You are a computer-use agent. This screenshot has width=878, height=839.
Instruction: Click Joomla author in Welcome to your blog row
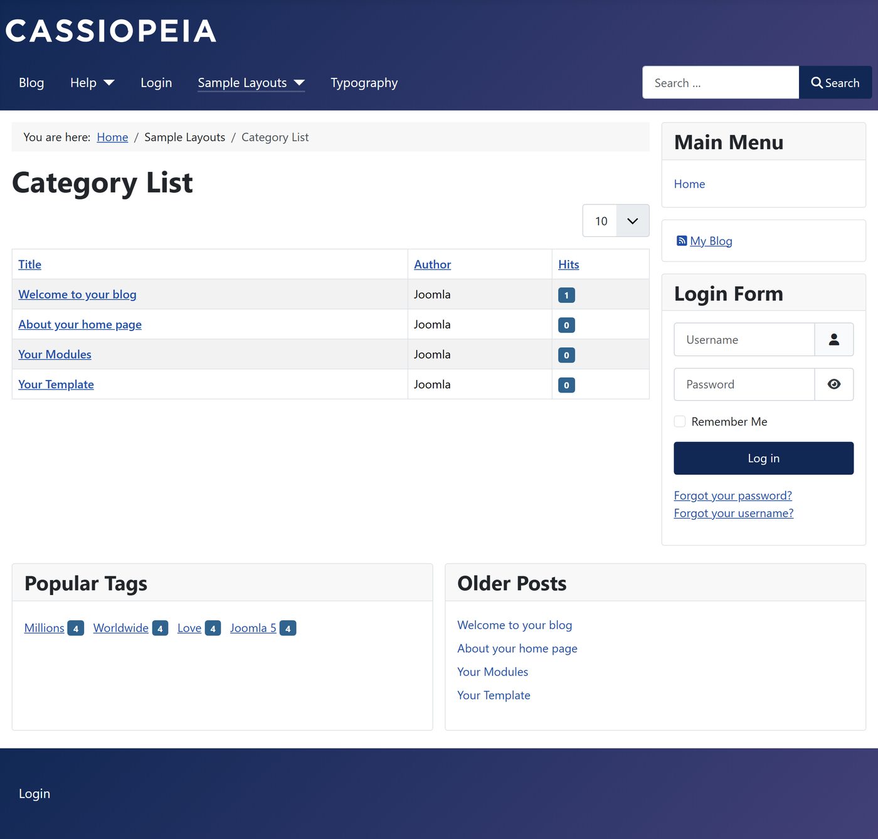(432, 294)
